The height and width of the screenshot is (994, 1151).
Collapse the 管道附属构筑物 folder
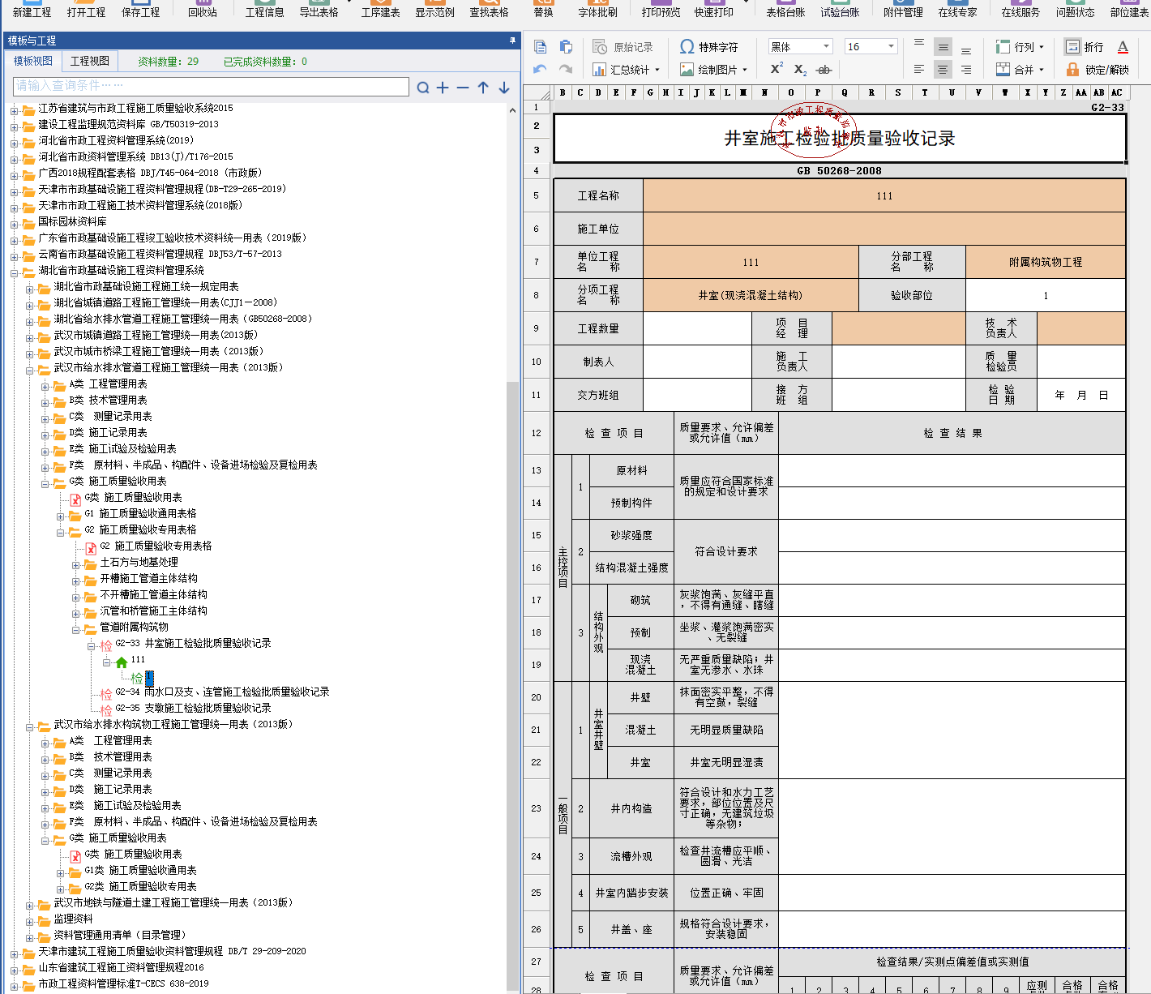point(76,629)
